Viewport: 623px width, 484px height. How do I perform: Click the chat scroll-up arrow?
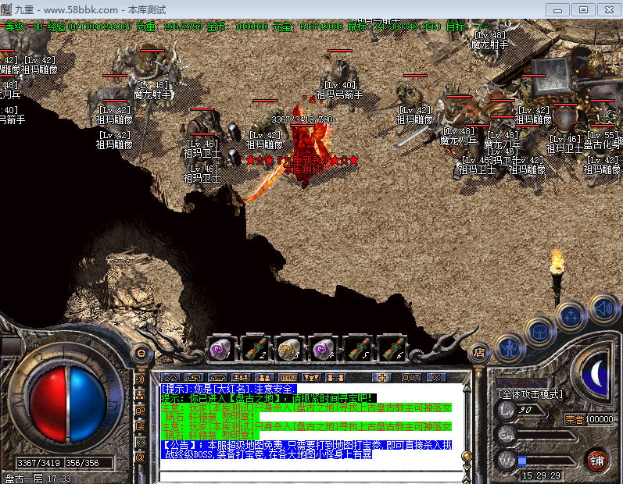(x=467, y=389)
